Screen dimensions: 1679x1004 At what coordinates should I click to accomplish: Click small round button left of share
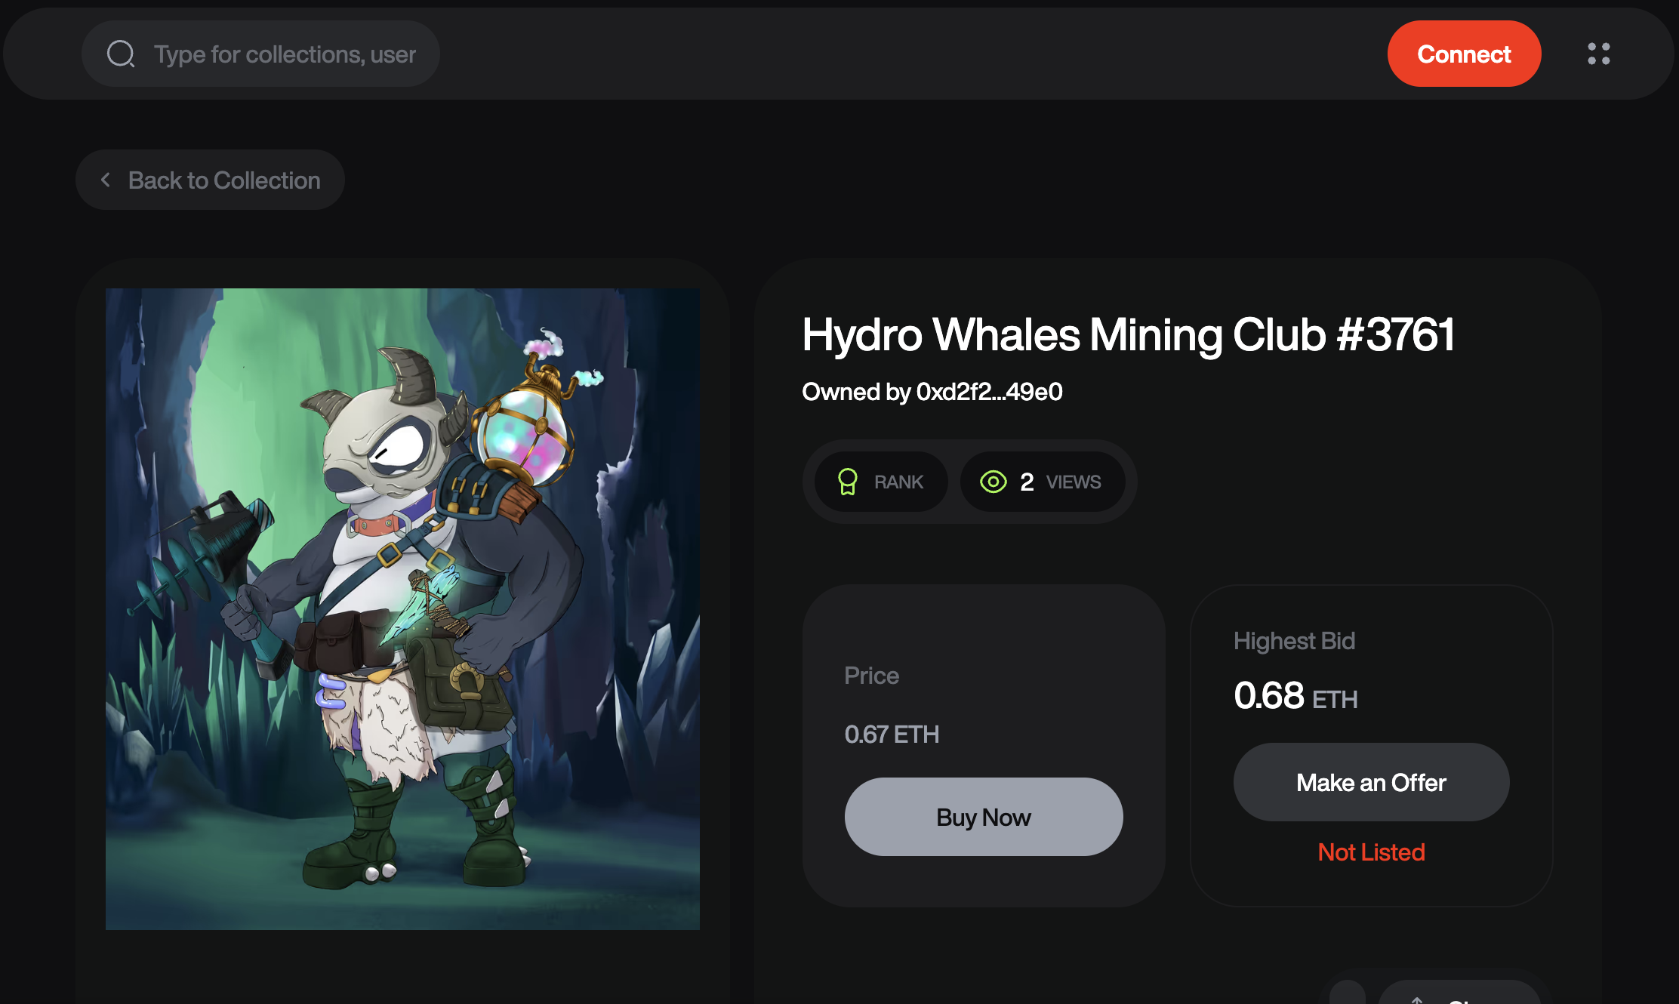point(1348,993)
